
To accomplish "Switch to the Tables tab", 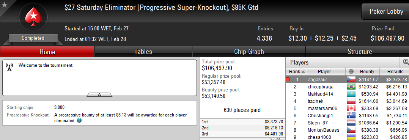I will 143,52.
